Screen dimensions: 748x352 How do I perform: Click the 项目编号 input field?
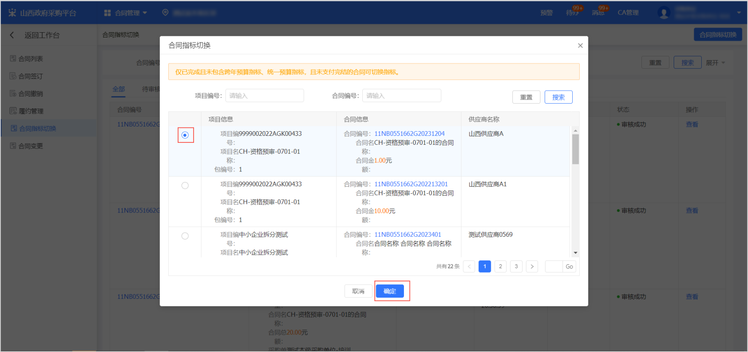pyautogui.click(x=265, y=96)
